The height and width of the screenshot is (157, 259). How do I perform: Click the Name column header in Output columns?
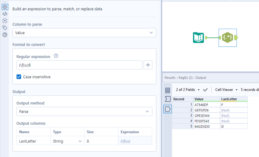coord(33,132)
